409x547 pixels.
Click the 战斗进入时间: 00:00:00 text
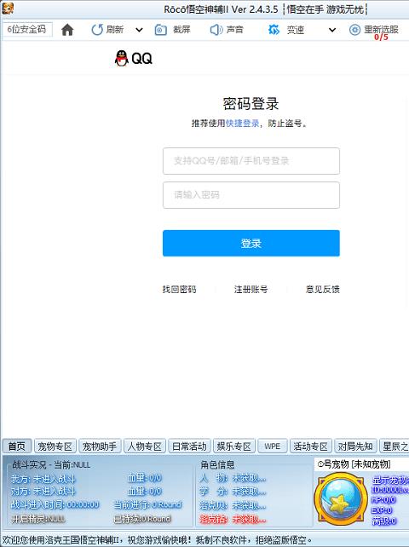pyautogui.click(x=55, y=504)
